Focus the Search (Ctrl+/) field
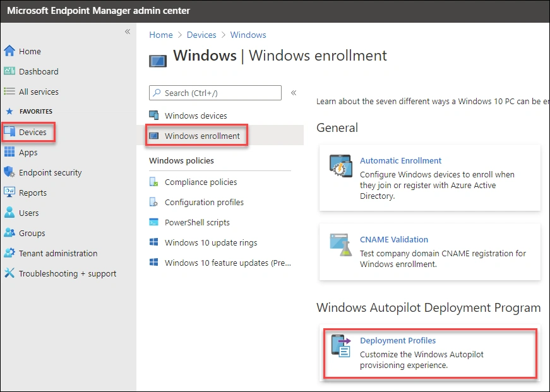 point(215,93)
